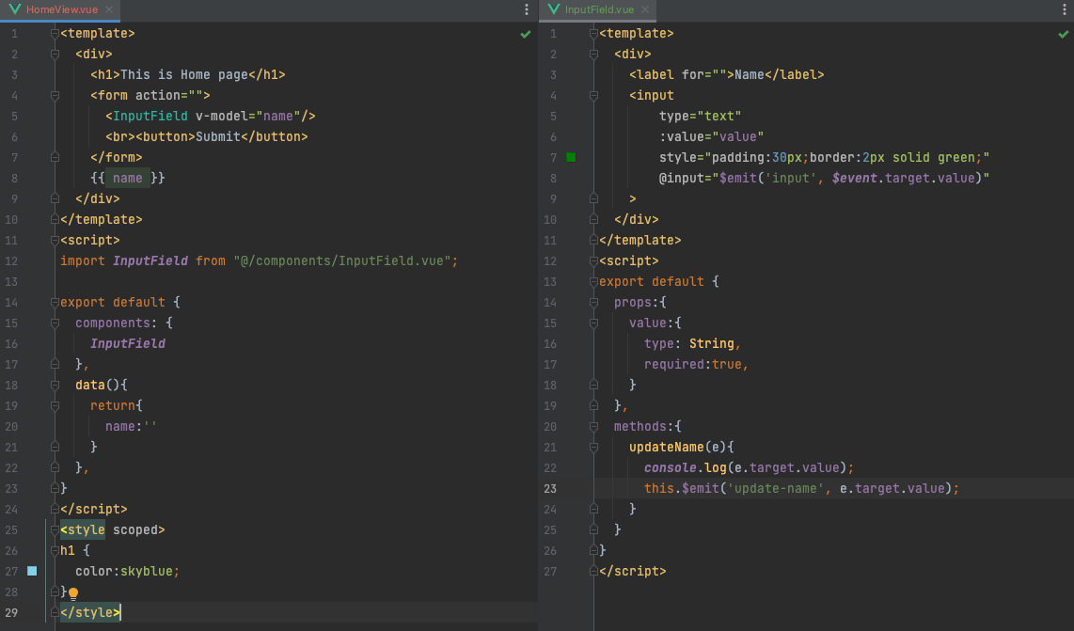This screenshot has width=1074, height=631.
Task: Click the green inspection checkmark in HomeView.vue
Action: point(526,34)
